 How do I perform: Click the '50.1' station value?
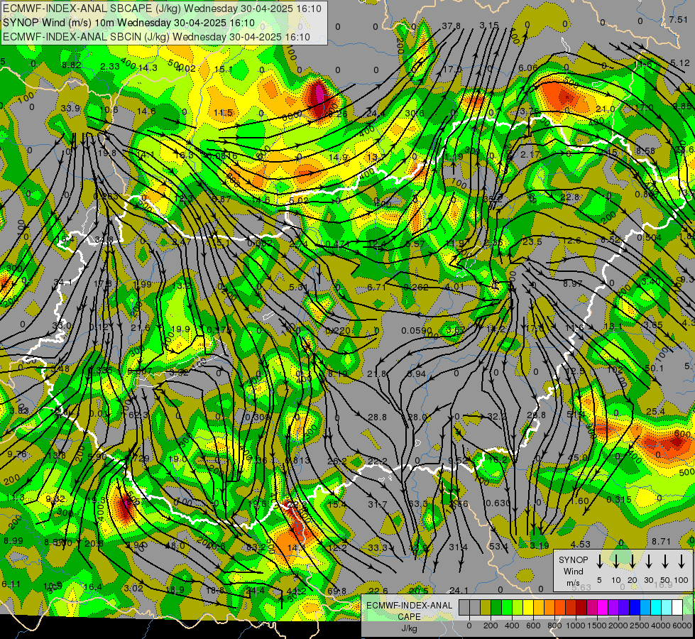point(655,368)
